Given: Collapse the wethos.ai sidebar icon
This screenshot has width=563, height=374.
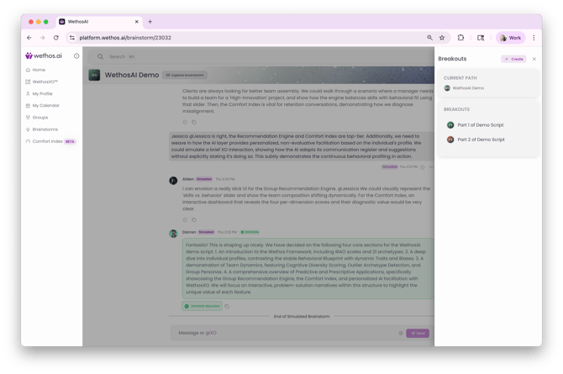Looking at the screenshot, I should (76, 55).
